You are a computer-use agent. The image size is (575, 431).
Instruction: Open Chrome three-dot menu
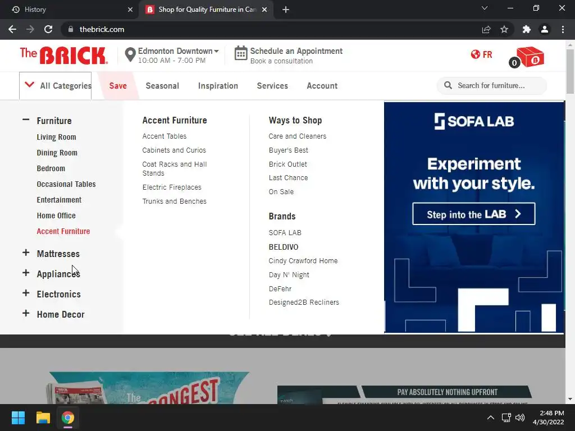point(563,29)
